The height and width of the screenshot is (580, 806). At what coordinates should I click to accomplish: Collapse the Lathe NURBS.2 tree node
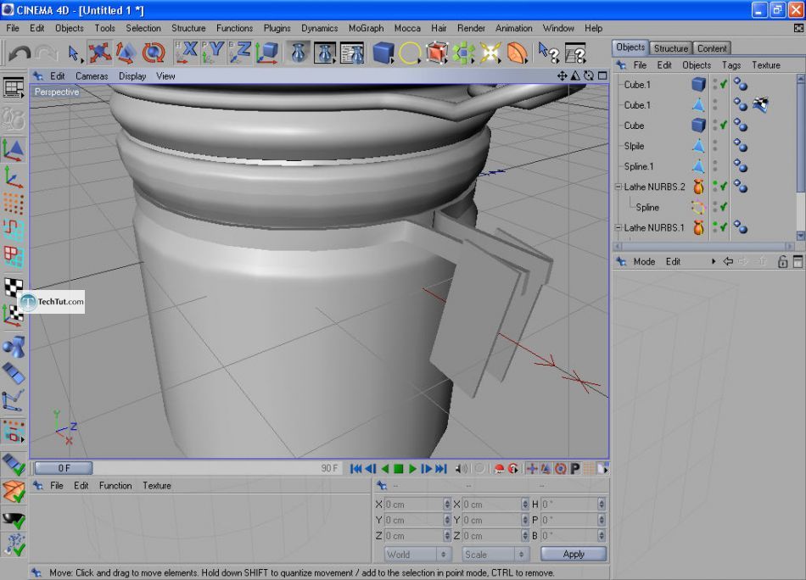tap(618, 187)
